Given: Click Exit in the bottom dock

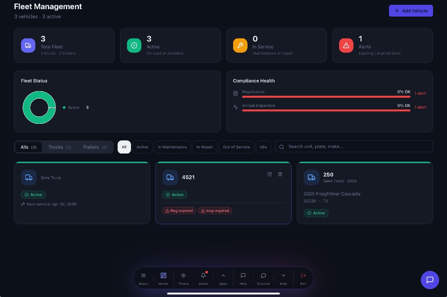Looking at the screenshot, I should 303,278.
